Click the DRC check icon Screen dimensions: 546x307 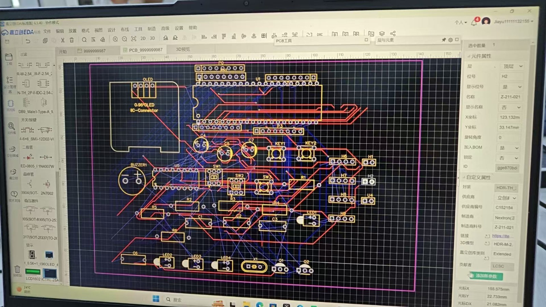pos(320,34)
